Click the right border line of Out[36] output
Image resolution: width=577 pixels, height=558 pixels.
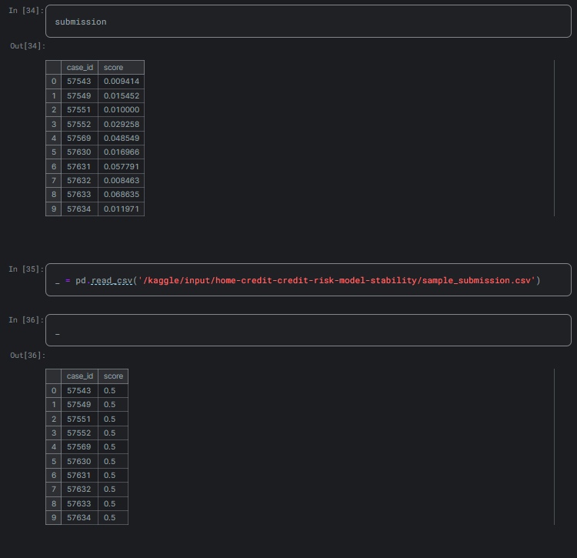[x=554, y=446]
